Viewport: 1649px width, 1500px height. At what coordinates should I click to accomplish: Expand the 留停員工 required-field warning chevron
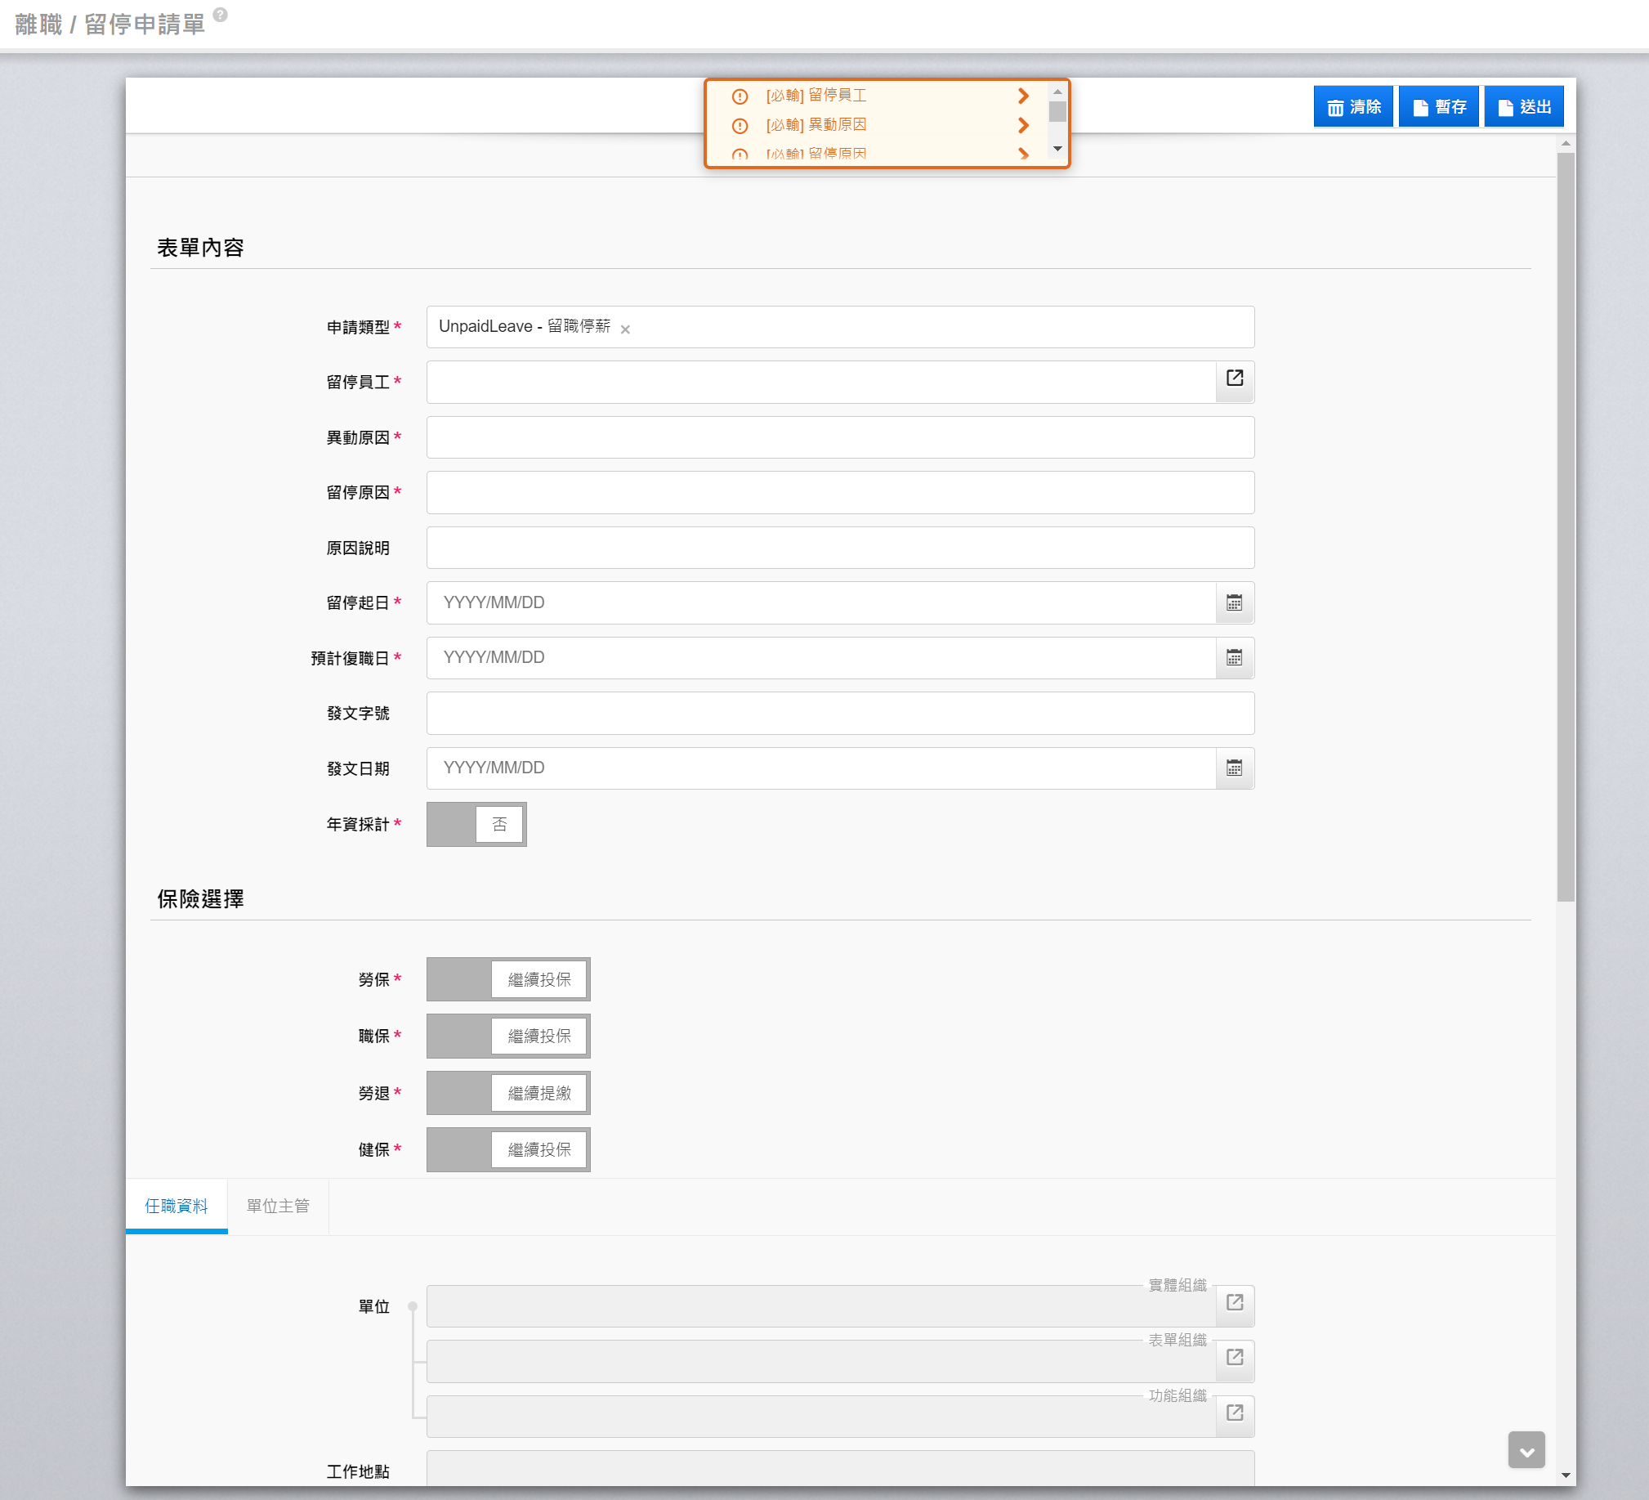[x=1022, y=96]
